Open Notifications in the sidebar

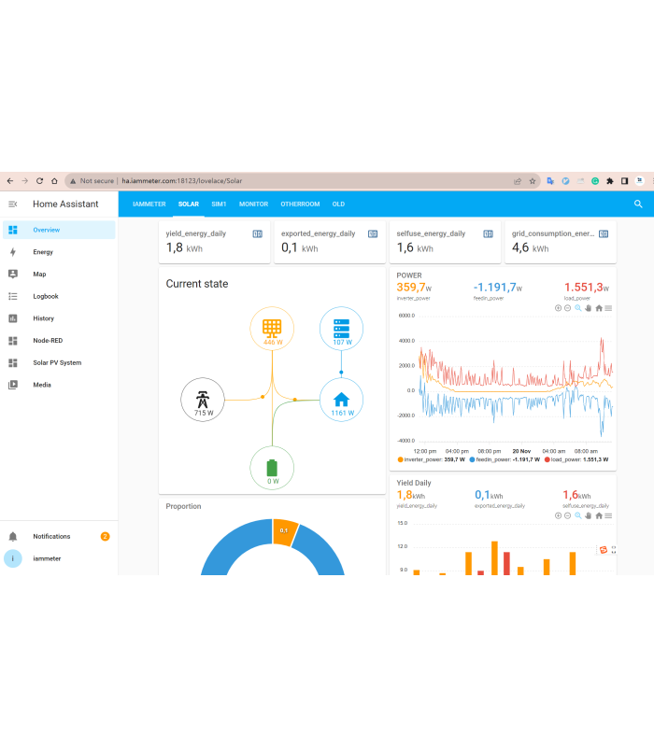click(x=51, y=536)
